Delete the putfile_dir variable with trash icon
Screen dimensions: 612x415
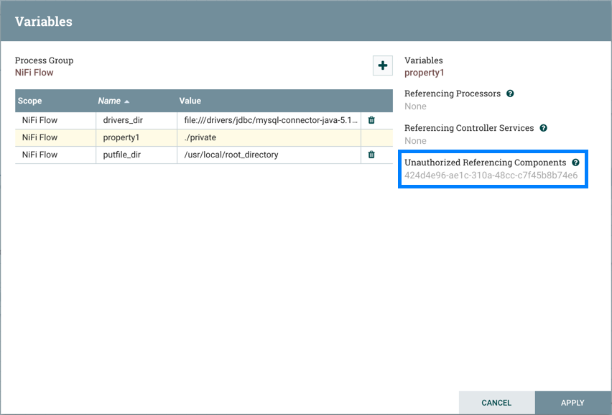(x=371, y=155)
